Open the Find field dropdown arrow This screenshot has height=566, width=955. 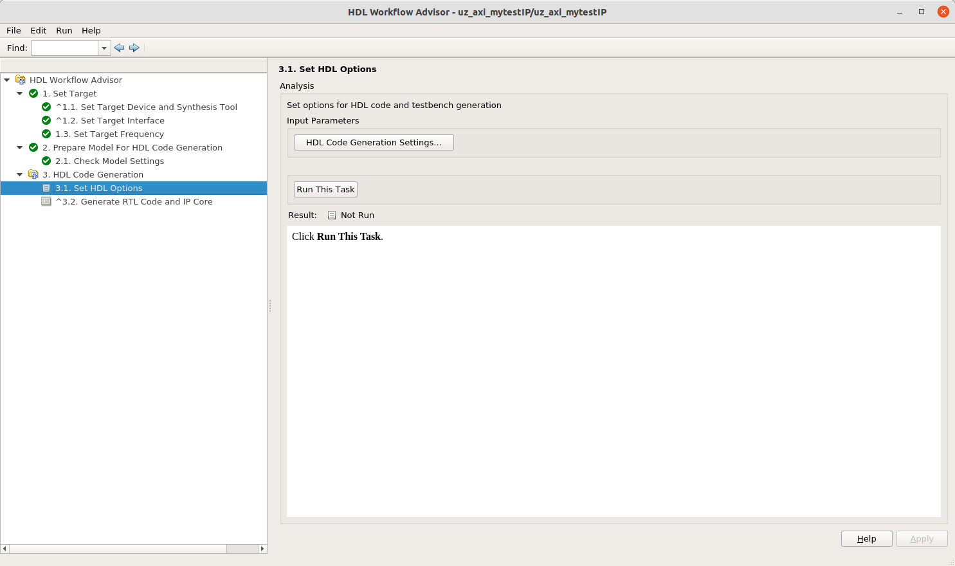[x=104, y=48]
